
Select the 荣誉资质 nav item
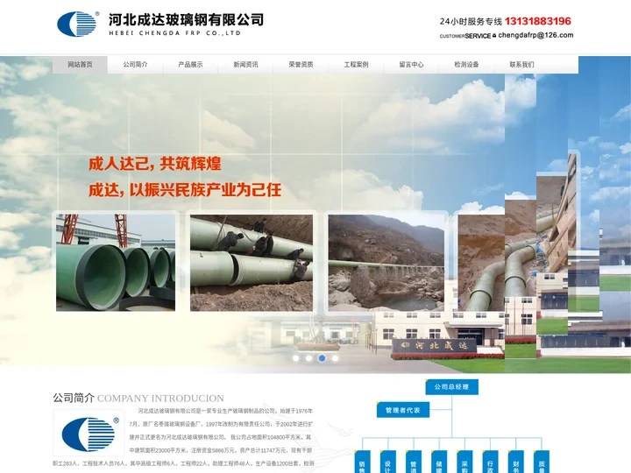pos(301,64)
